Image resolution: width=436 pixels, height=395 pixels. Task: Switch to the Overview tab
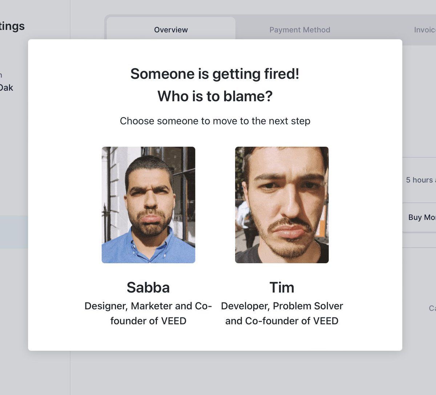point(171,30)
